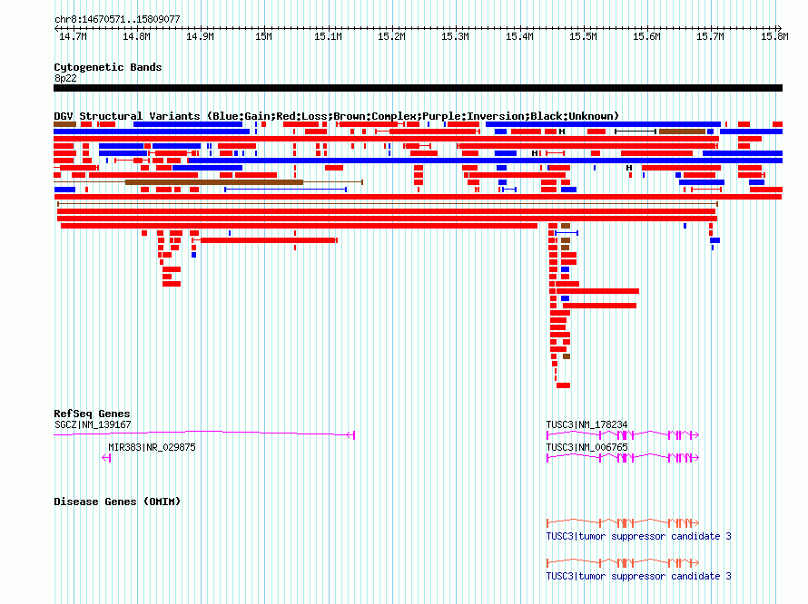
Task: Select the SGCZ|NM_139167 gene label
Action: [93, 424]
